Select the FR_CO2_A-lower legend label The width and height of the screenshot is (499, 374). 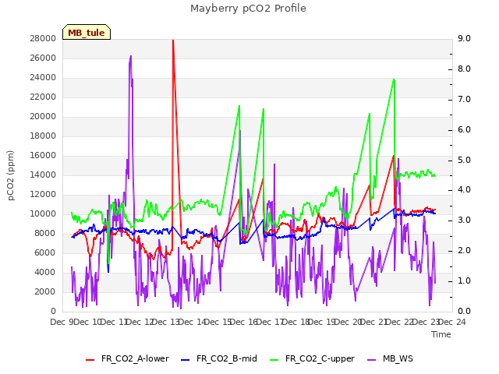(x=135, y=358)
